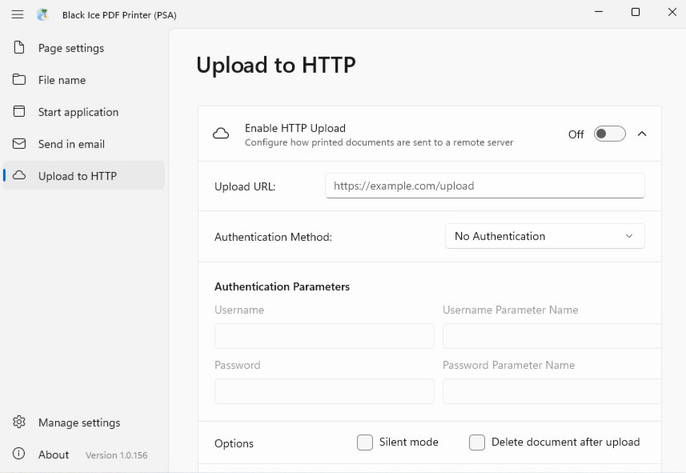This screenshot has height=473, width=686.
Task: Switch to Send in email section
Action: coord(84,143)
